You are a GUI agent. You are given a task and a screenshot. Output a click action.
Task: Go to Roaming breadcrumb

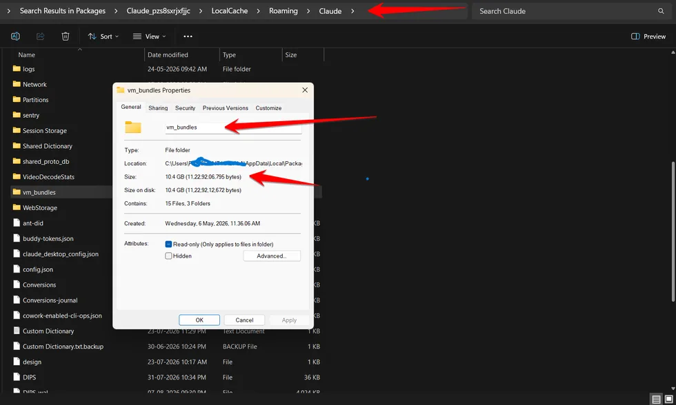[284, 11]
